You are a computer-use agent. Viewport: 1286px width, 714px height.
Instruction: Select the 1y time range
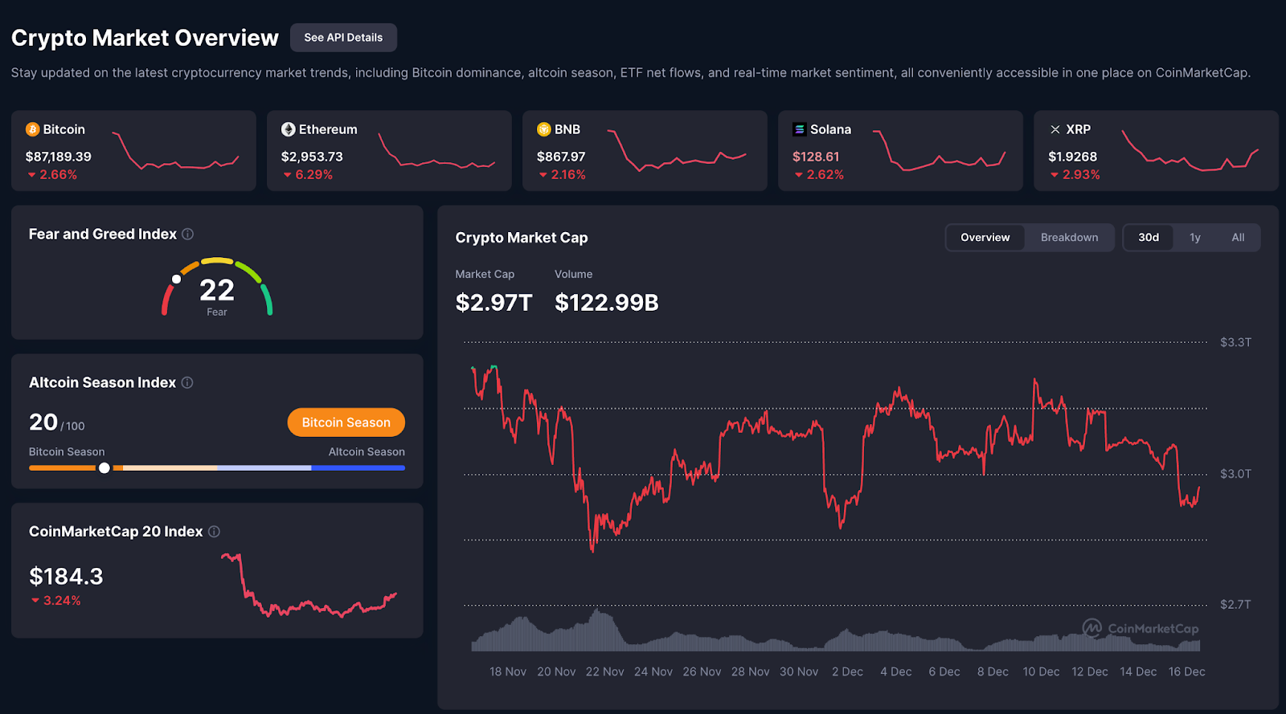point(1195,238)
